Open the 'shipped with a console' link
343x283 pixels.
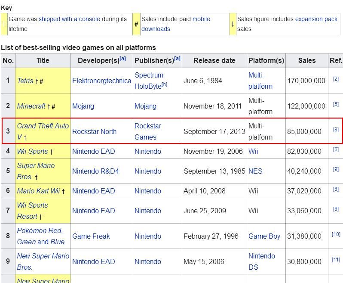69,19
